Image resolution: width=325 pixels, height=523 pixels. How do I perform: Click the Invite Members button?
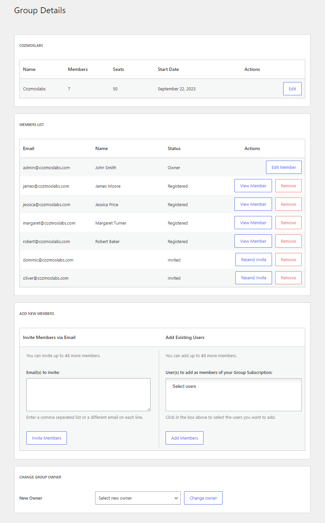pyautogui.click(x=46, y=438)
